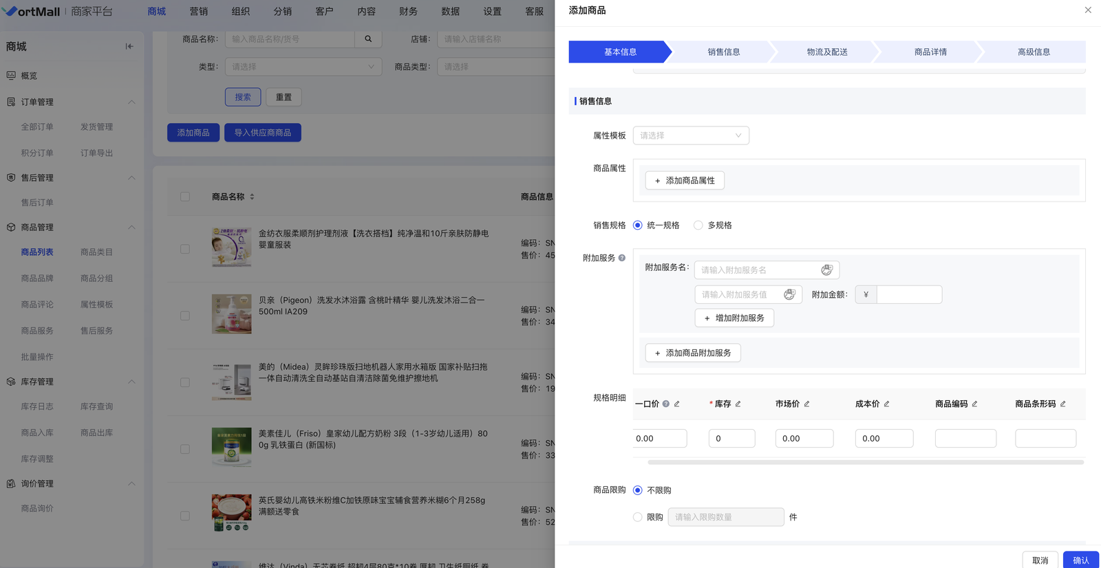1101x568 pixels.
Task: Collapse the sidebar with the collapse icon
Action: (129, 47)
